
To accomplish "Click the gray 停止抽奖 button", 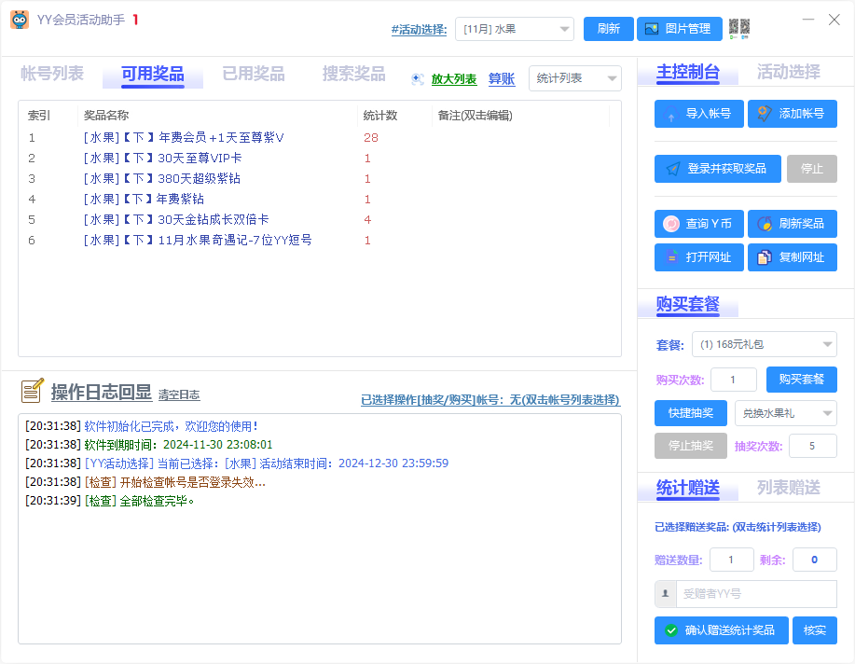I will 691,446.
